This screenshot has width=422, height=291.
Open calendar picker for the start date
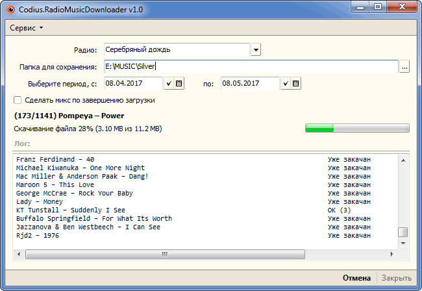point(179,84)
